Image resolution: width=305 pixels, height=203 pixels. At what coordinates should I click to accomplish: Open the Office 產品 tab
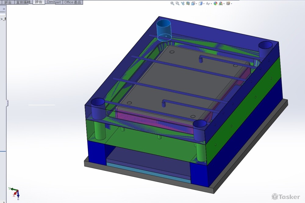(73, 2)
